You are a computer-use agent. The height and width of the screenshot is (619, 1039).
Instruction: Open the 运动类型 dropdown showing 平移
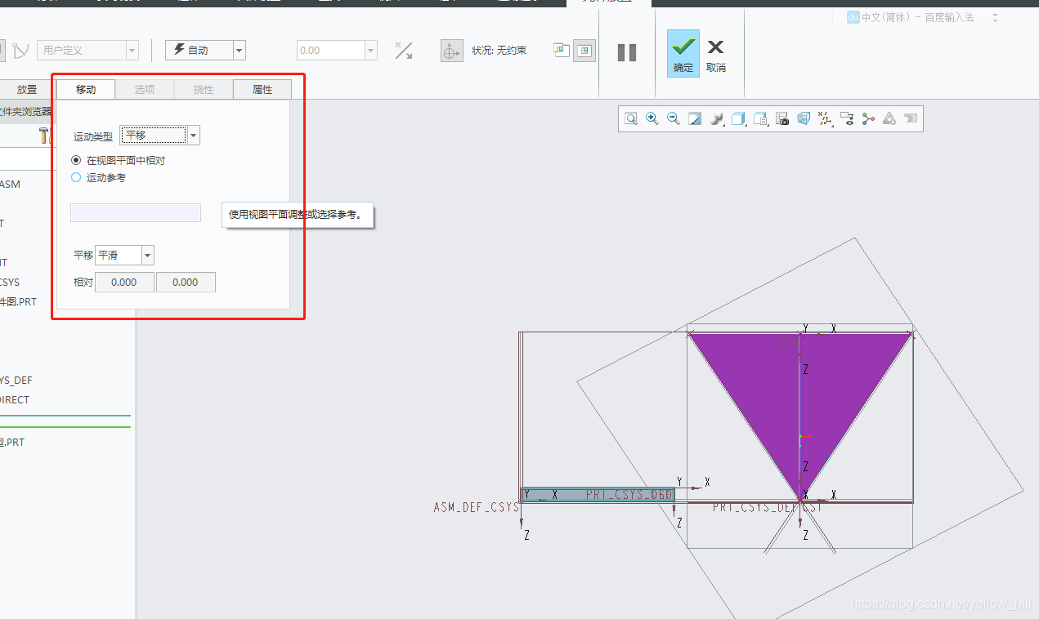(193, 136)
